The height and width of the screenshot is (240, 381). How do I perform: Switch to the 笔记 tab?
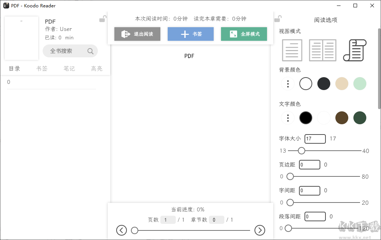point(69,69)
